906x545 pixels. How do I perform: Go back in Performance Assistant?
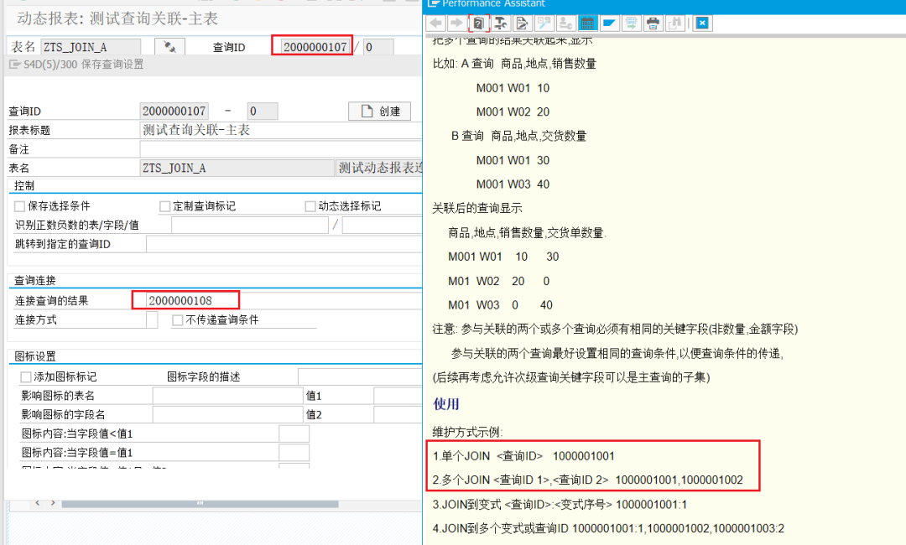436,23
